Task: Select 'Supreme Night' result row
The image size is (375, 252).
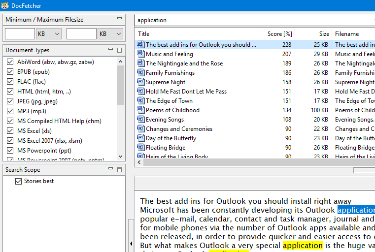Action: coord(255,82)
